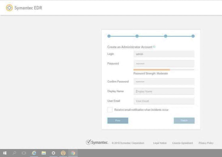Open File Explorer from the taskbar
The width and height of the screenshot is (222, 157).
coord(44,153)
